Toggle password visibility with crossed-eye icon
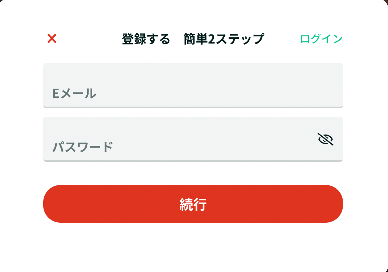Image resolution: width=388 pixels, height=272 pixels. pyautogui.click(x=326, y=139)
